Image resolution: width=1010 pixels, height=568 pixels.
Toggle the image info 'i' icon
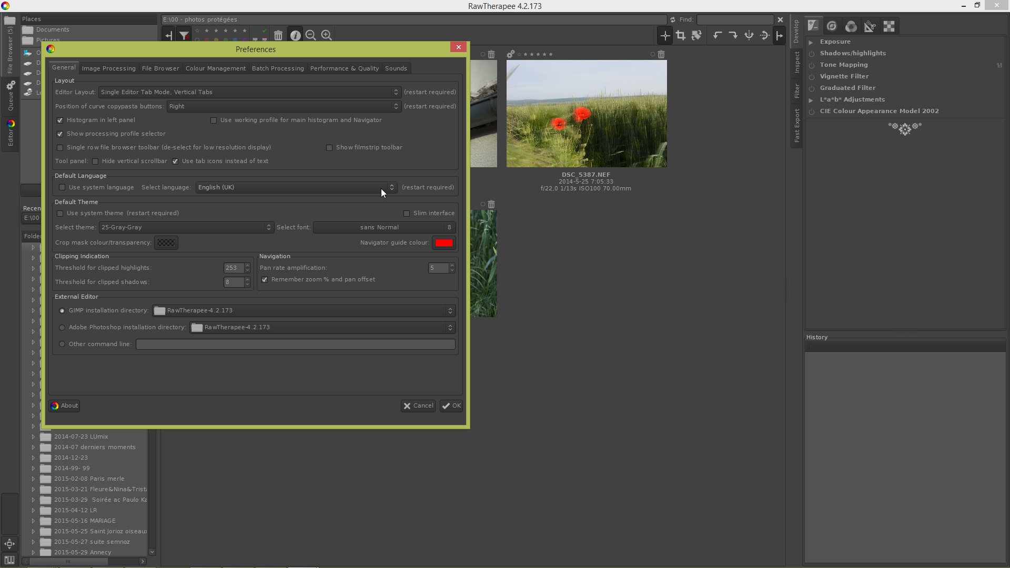tap(295, 35)
